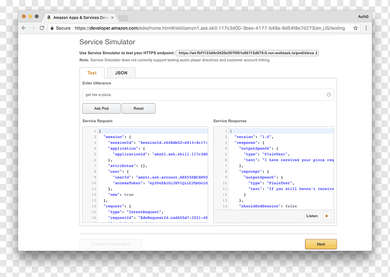The height and width of the screenshot is (277, 390).
Task: Click the Secure padlock icon
Action: [52, 28]
